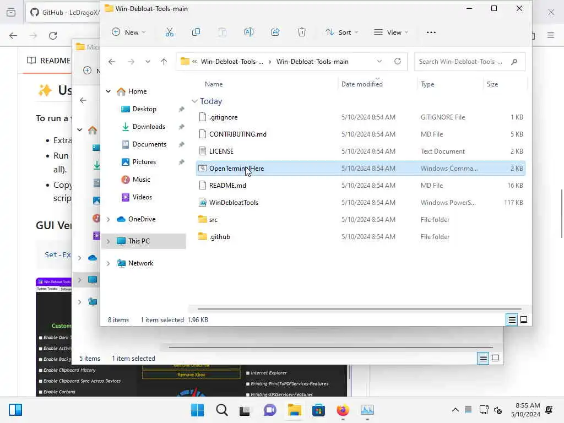
Task: Open Microsoft Store from taskbar
Action: [319, 410]
